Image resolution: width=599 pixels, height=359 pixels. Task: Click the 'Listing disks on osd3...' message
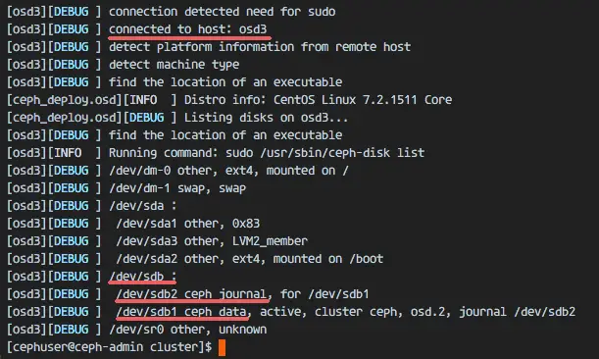pyautogui.click(x=267, y=118)
